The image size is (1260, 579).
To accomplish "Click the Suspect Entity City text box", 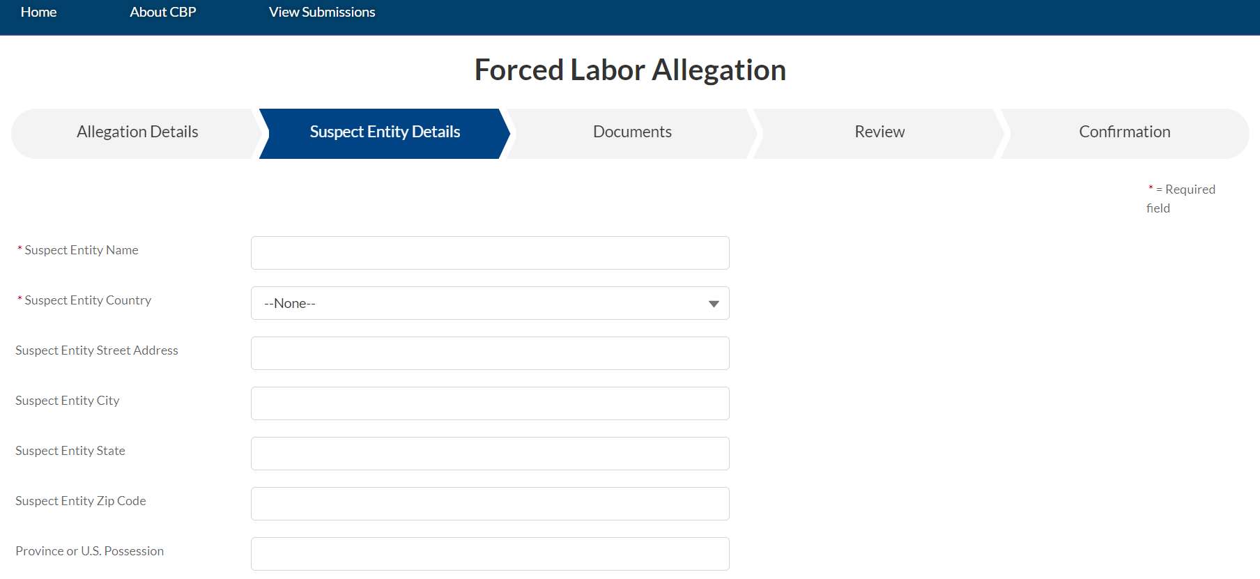I will pos(490,403).
